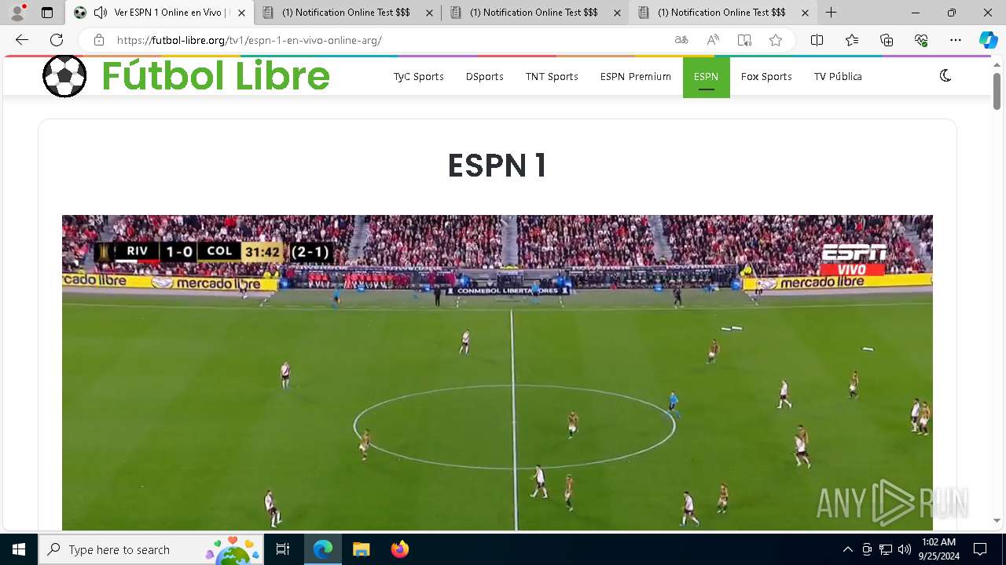The height and width of the screenshot is (565, 1006).
Task: Open Copilot sidebar icon
Action: tap(988, 40)
